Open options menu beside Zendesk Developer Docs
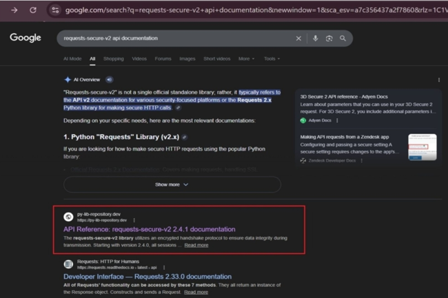The height and width of the screenshot is (298, 448). [x=362, y=161]
